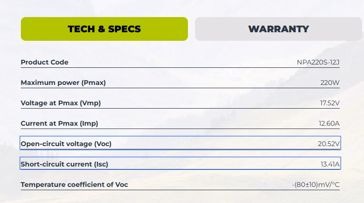Click the Temperature coefficient of Voc label
This screenshot has width=364, height=203.
[x=75, y=185]
